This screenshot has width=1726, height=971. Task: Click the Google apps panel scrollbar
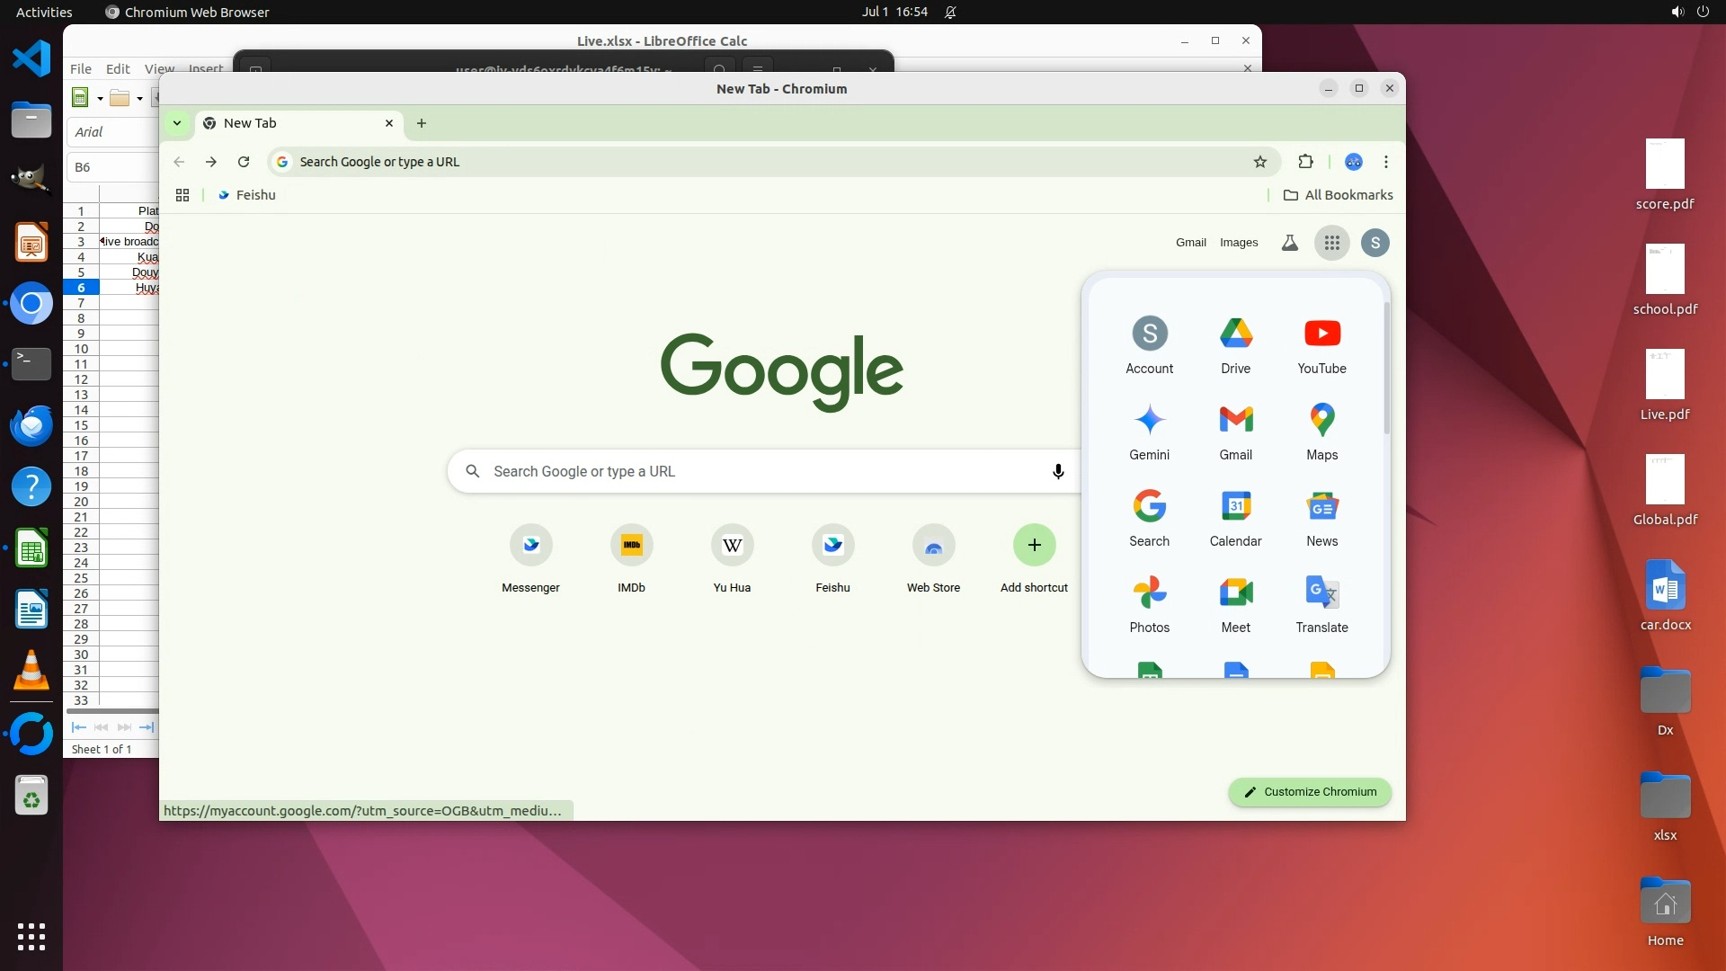point(1386,369)
